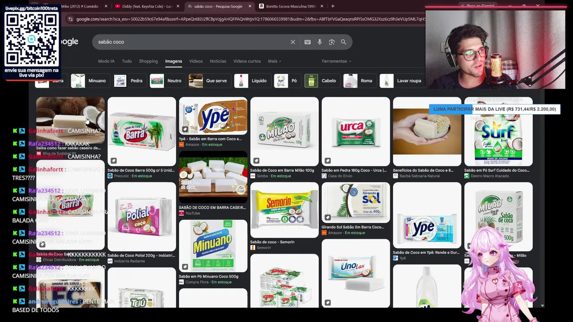Open the Semorin soap image
Screen dimensions: 573x322
284,210
